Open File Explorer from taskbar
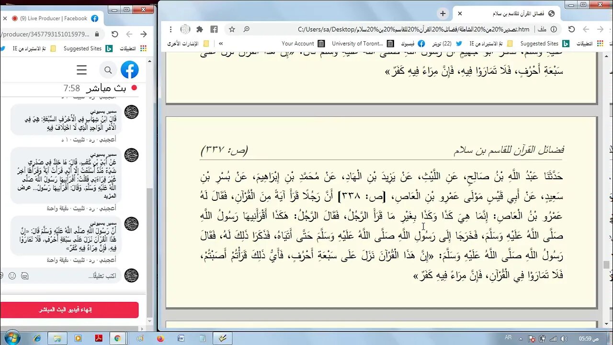The height and width of the screenshot is (345, 613). (57, 338)
